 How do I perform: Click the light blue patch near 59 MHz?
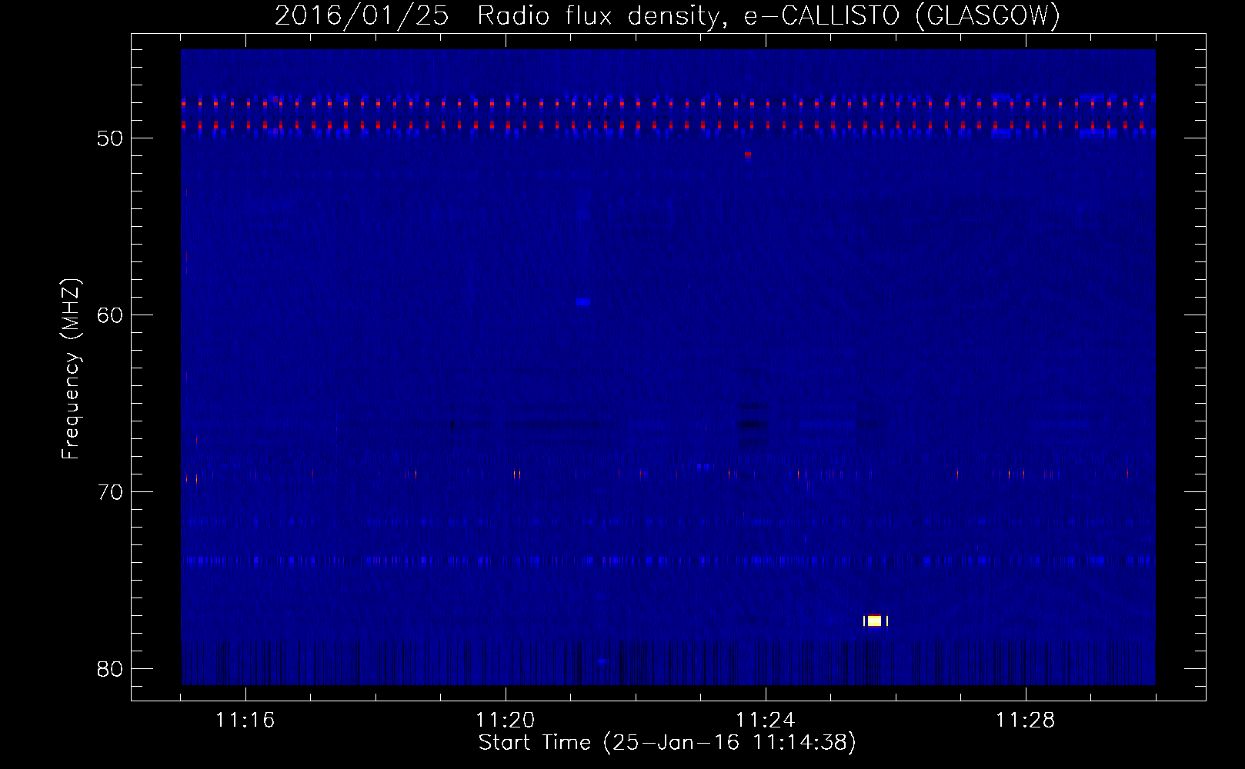[x=583, y=302]
